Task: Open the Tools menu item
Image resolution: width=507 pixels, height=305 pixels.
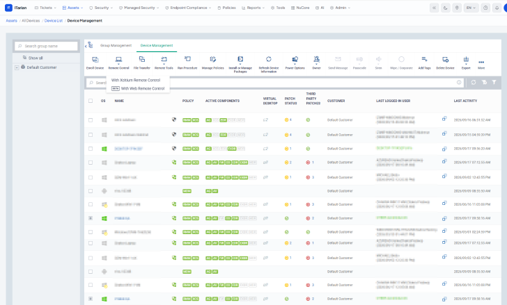Action: coord(278,8)
